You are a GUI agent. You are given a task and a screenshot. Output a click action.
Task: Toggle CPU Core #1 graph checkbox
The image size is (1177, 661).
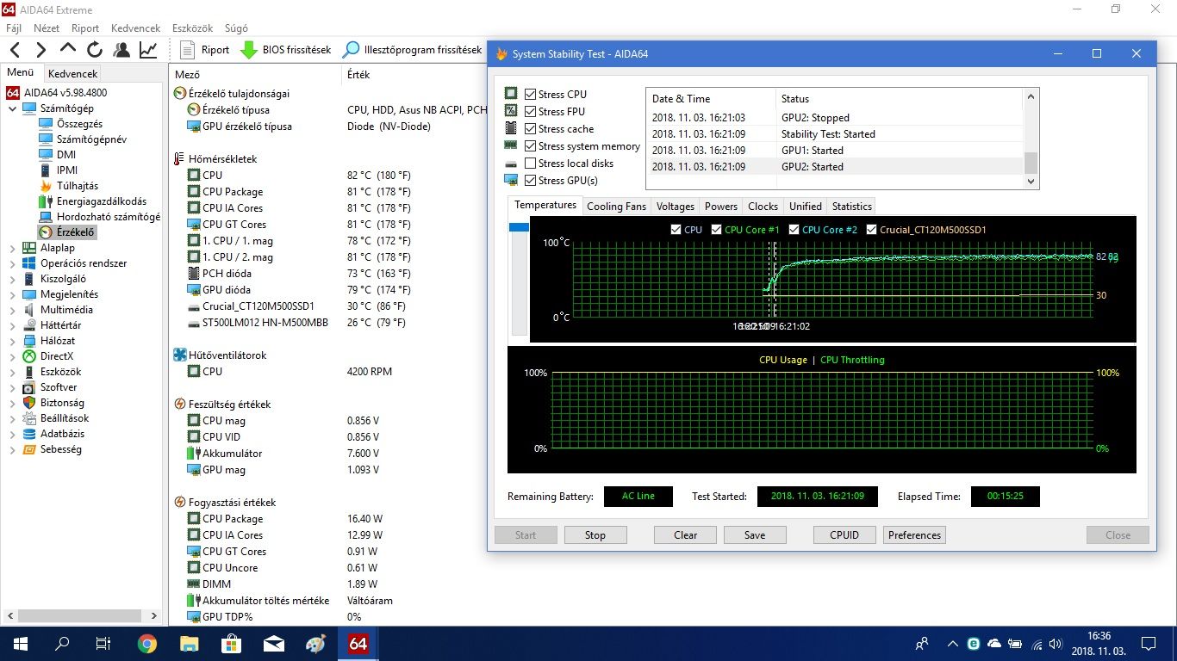[717, 230]
